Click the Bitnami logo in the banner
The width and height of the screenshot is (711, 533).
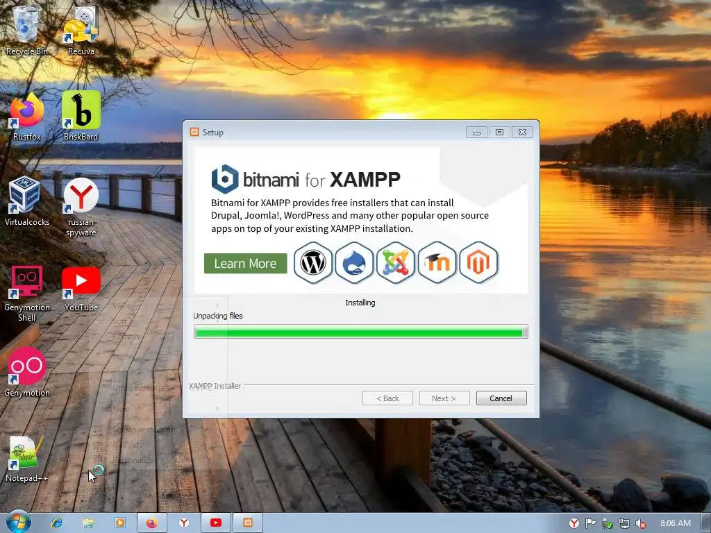click(224, 179)
